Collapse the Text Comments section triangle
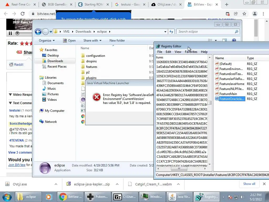269x202 pixels. click(x=10, y=103)
